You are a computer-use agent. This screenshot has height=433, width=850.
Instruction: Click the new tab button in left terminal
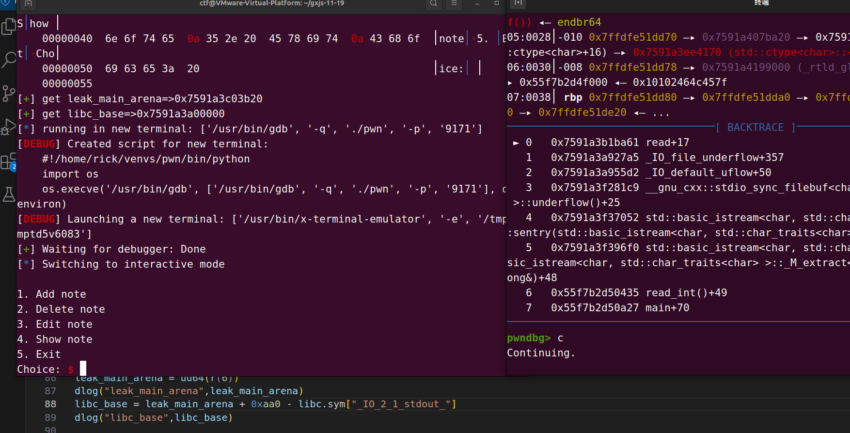coord(28,3)
